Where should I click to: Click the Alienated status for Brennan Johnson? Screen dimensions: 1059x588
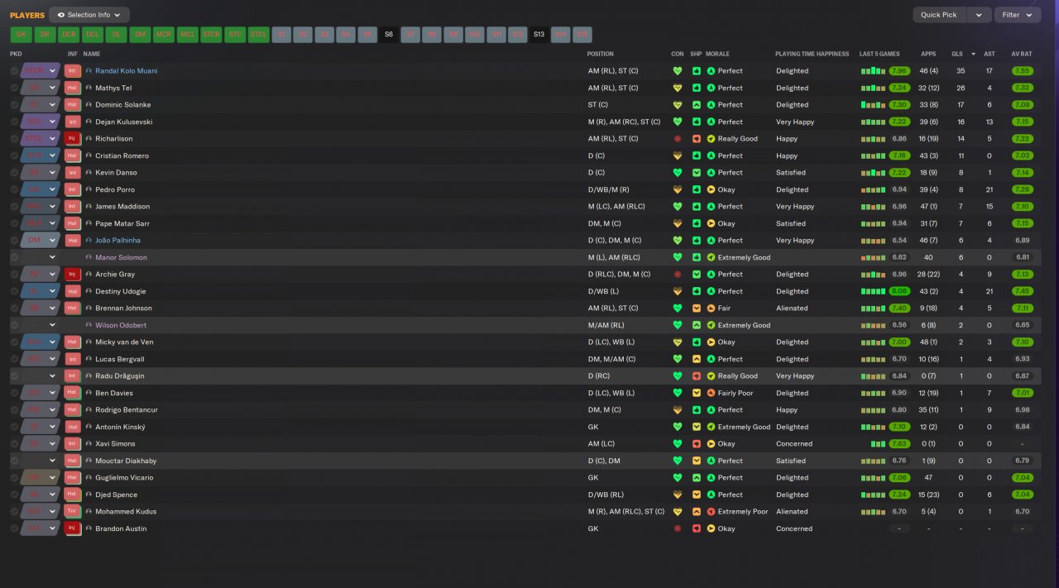792,308
